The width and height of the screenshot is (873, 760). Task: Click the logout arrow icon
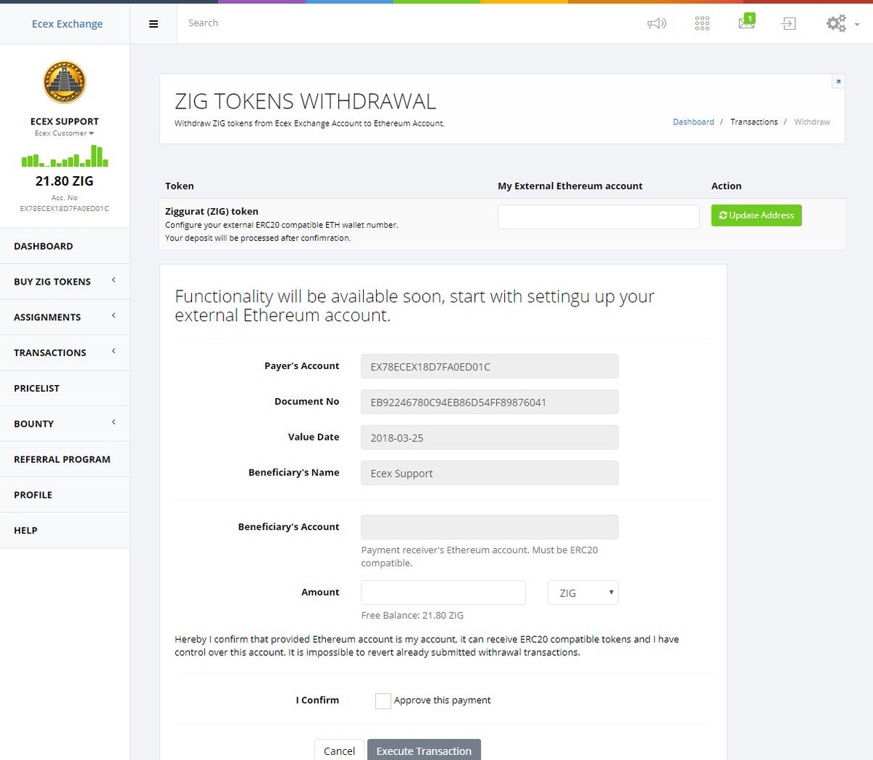[x=789, y=24]
